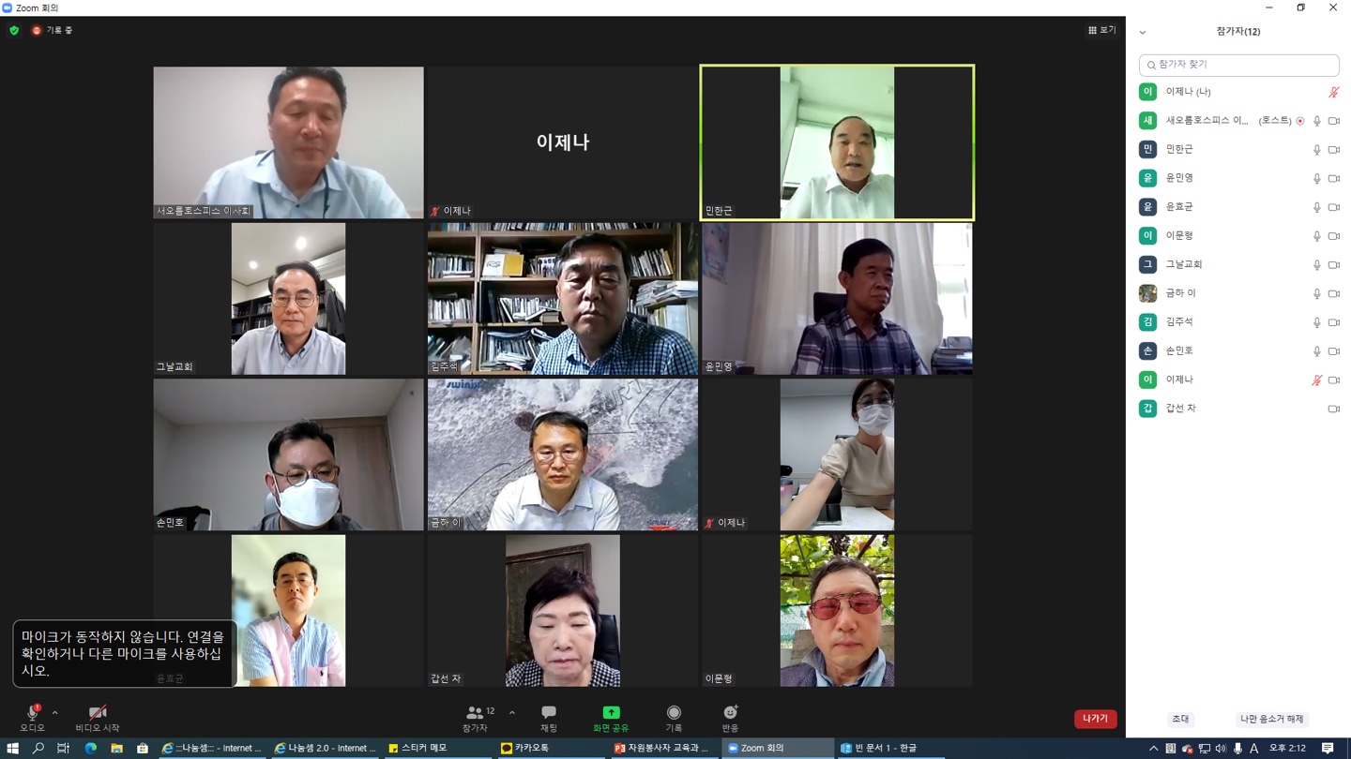Image resolution: width=1351 pixels, height=759 pixels.
Task: Click the 기록 record icon
Action: (x=674, y=712)
